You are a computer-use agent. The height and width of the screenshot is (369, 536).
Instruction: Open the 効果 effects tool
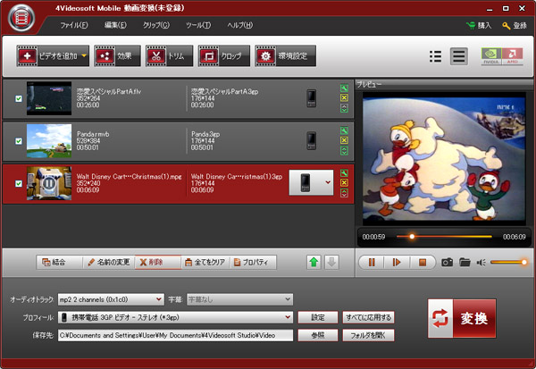(x=117, y=55)
